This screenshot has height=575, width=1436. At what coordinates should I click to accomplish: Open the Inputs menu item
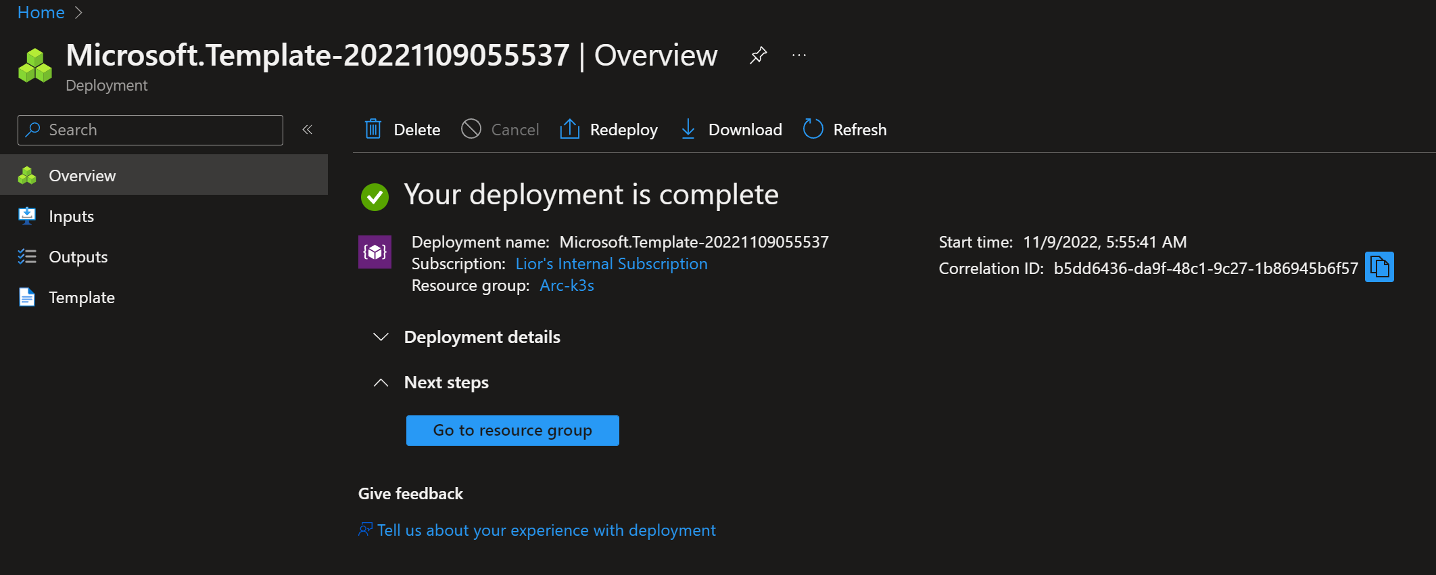pyautogui.click(x=164, y=216)
